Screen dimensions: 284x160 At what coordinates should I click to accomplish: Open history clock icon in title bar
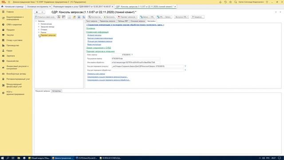225,2
